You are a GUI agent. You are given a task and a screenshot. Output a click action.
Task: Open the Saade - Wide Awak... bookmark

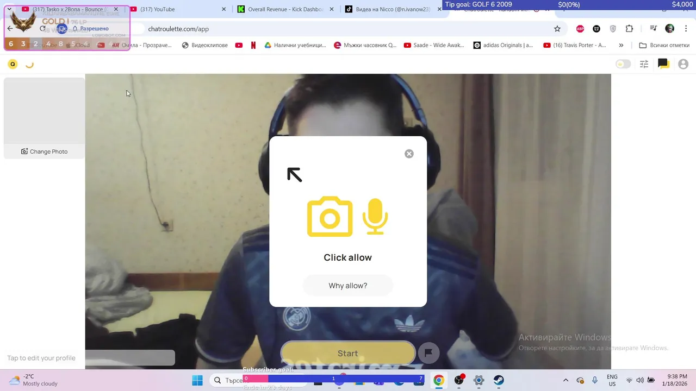point(434,45)
